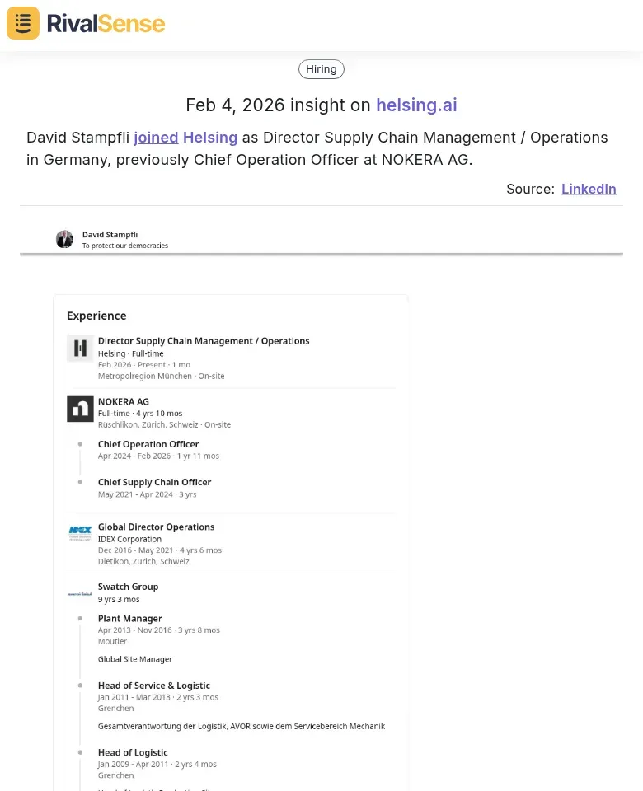Click the RivalSense brand name text
The height and width of the screenshot is (791, 643).
point(106,23)
